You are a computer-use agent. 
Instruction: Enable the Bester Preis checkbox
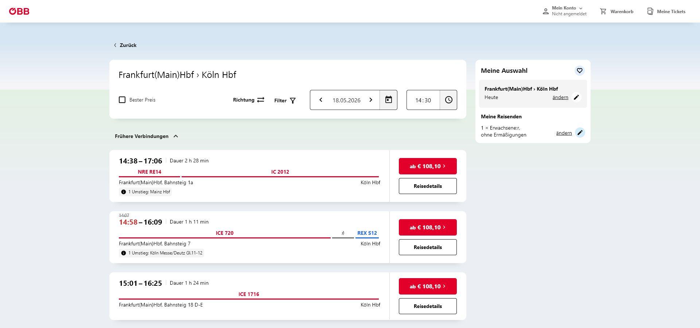click(122, 100)
